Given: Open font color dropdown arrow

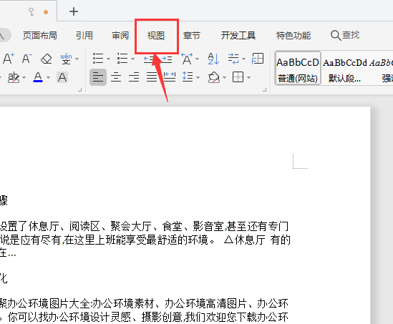Looking at the screenshot, I should (x=49, y=78).
